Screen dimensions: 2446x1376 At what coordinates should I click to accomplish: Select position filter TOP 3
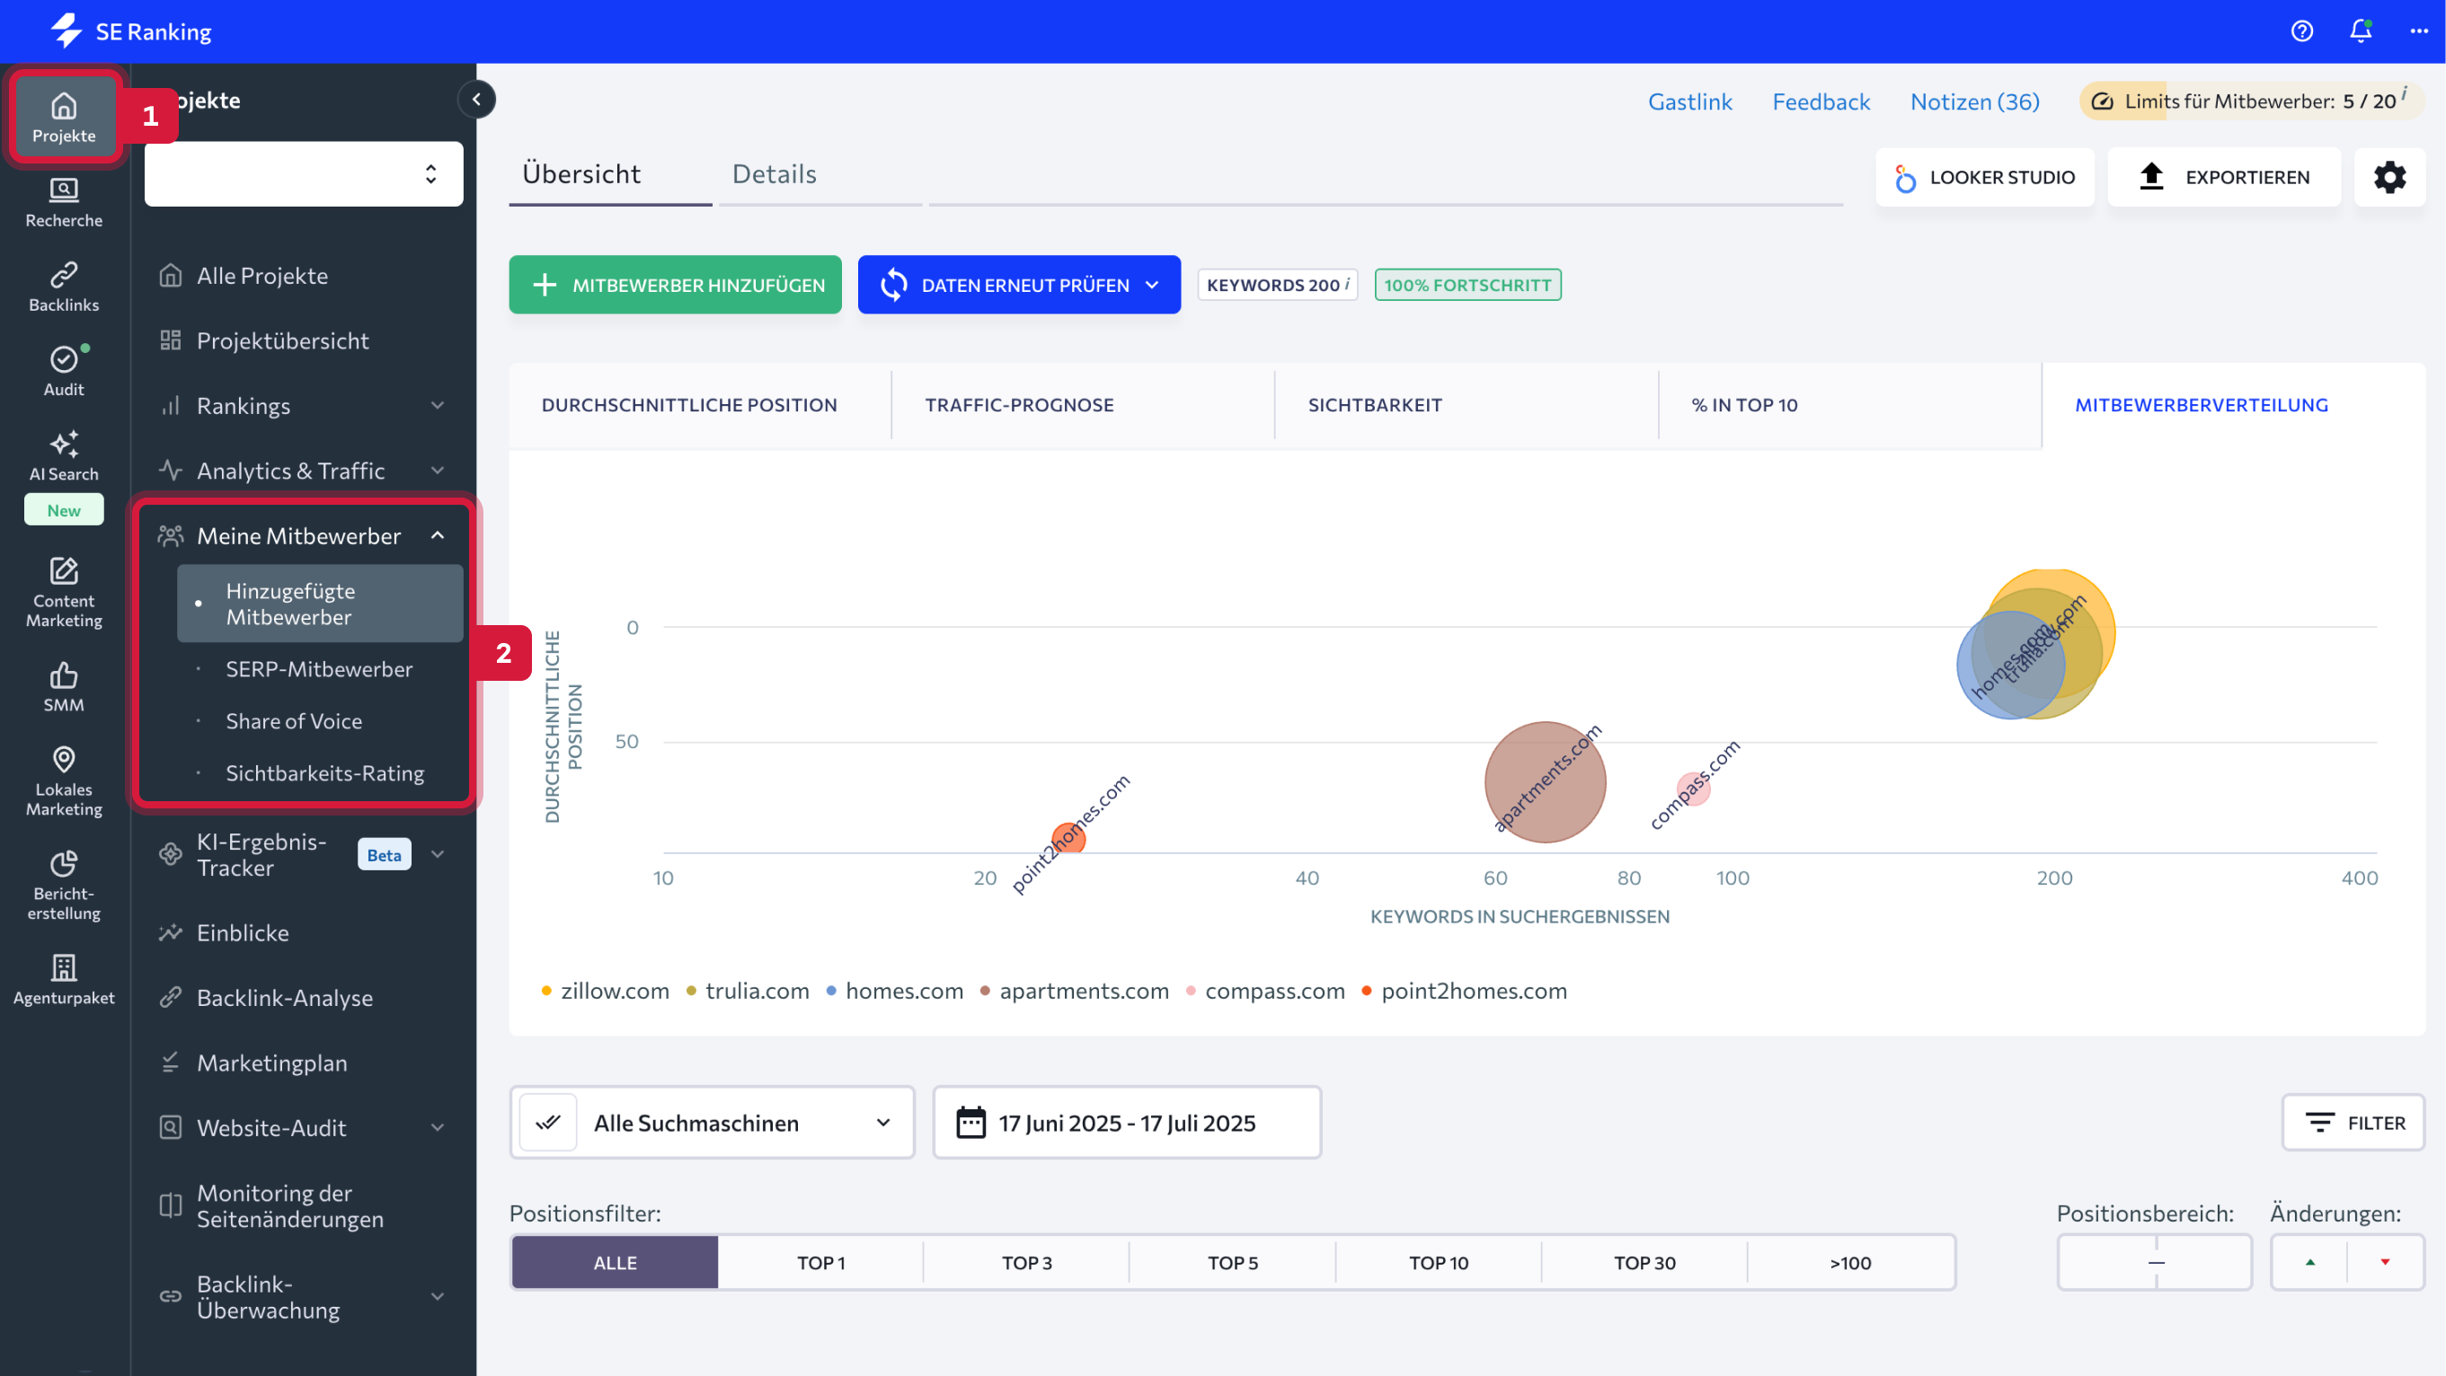[1026, 1262]
